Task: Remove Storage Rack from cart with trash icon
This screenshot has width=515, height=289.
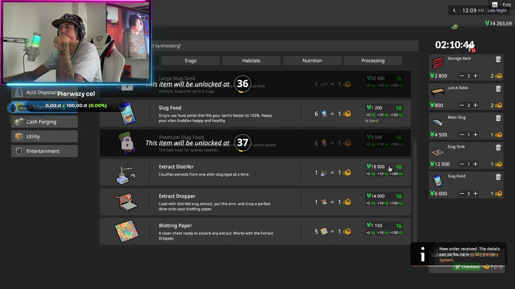Action: (x=498, y=59)
